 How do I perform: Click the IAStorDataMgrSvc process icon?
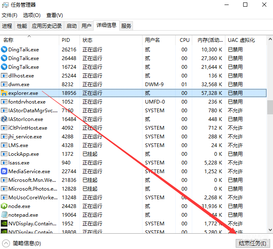4,110
